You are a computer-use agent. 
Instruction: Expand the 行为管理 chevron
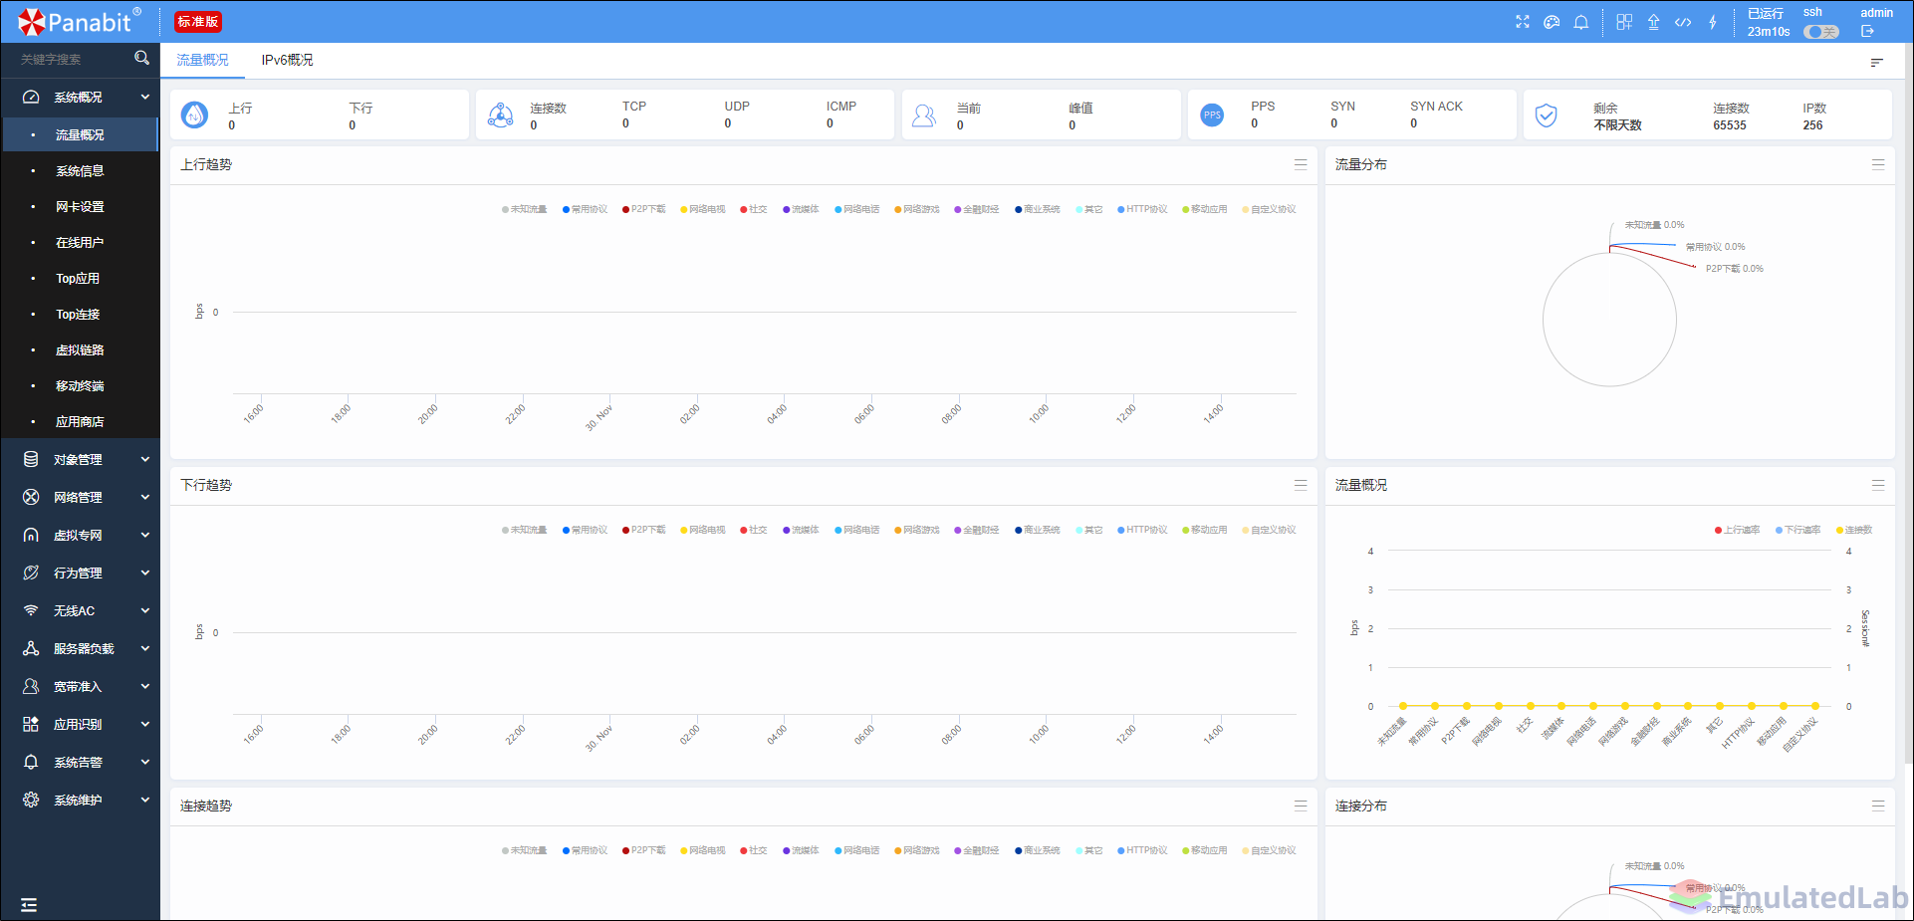(145, 573)
